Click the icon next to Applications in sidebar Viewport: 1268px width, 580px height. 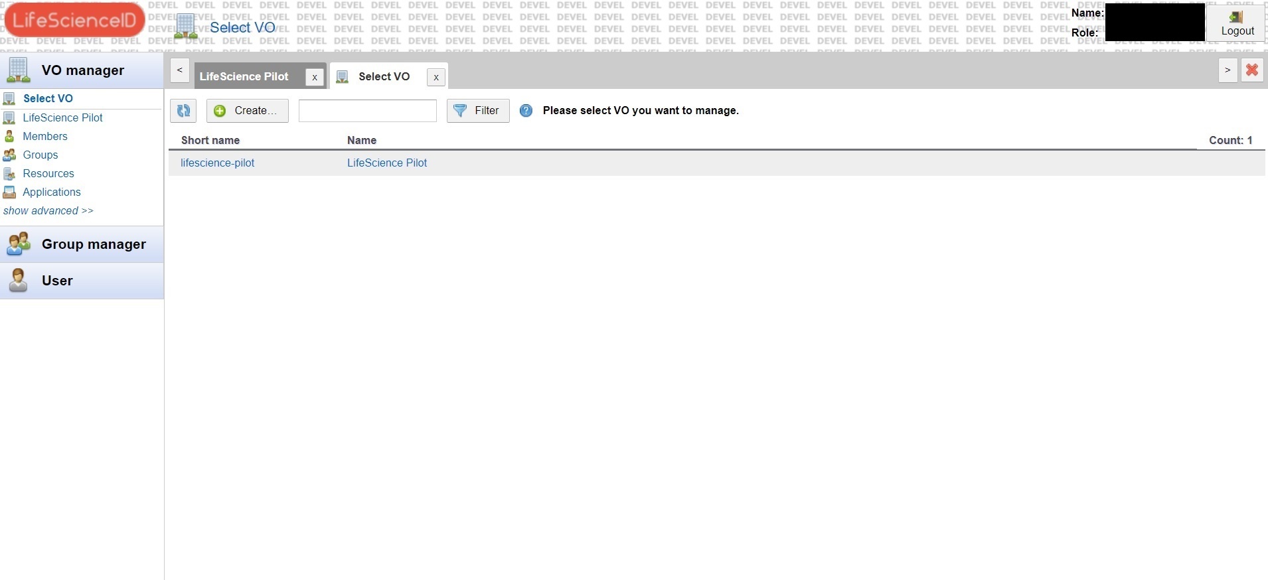[9, 192]
